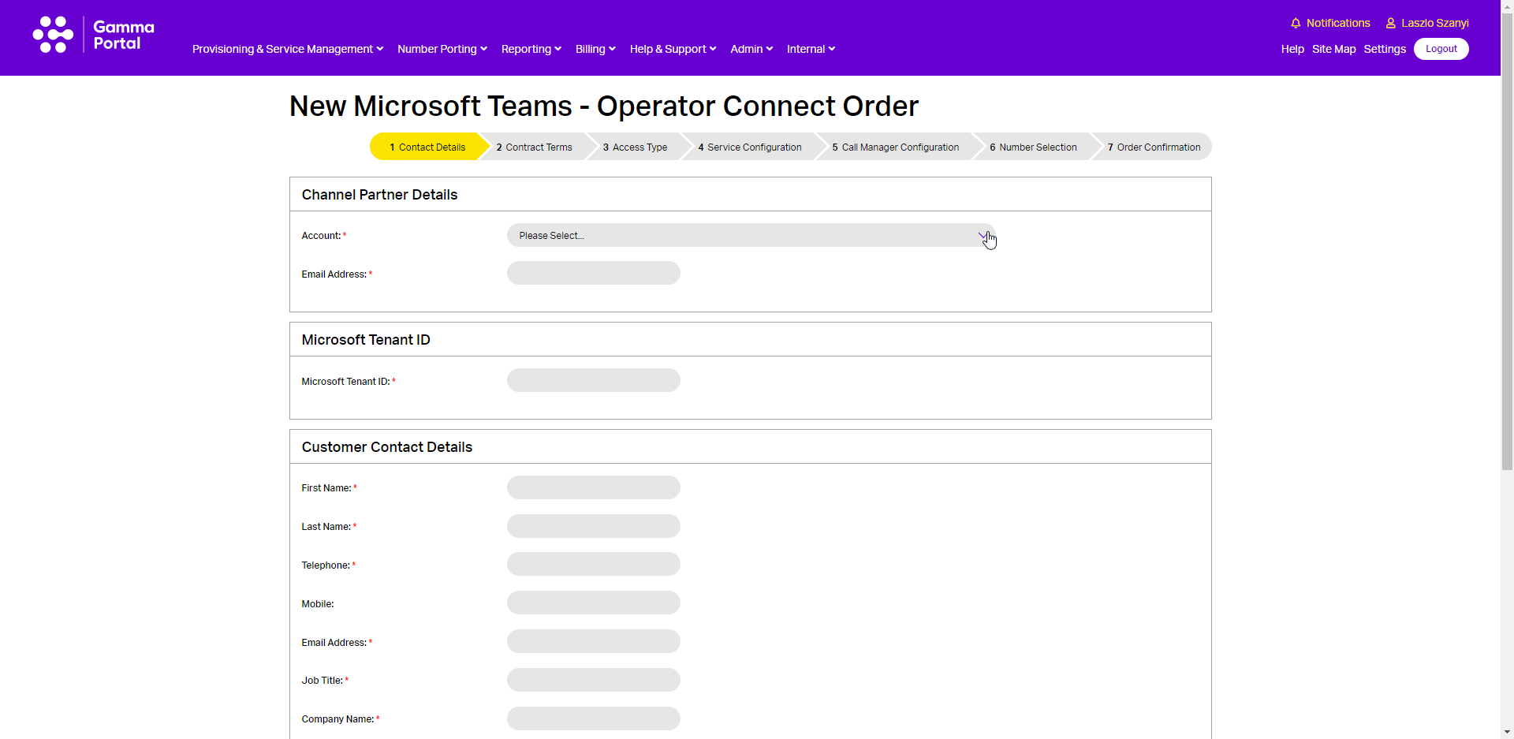Click Customer Contact Email Address field
This screenshot has width=1514, height=739.
tap(594, 641)
